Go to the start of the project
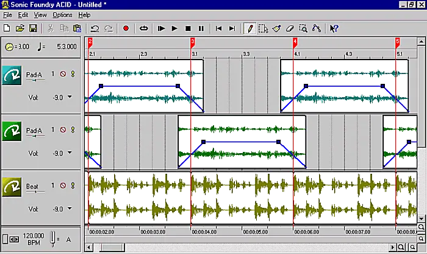The width and height of the screenshot is (427, 254). click(218, 28)
